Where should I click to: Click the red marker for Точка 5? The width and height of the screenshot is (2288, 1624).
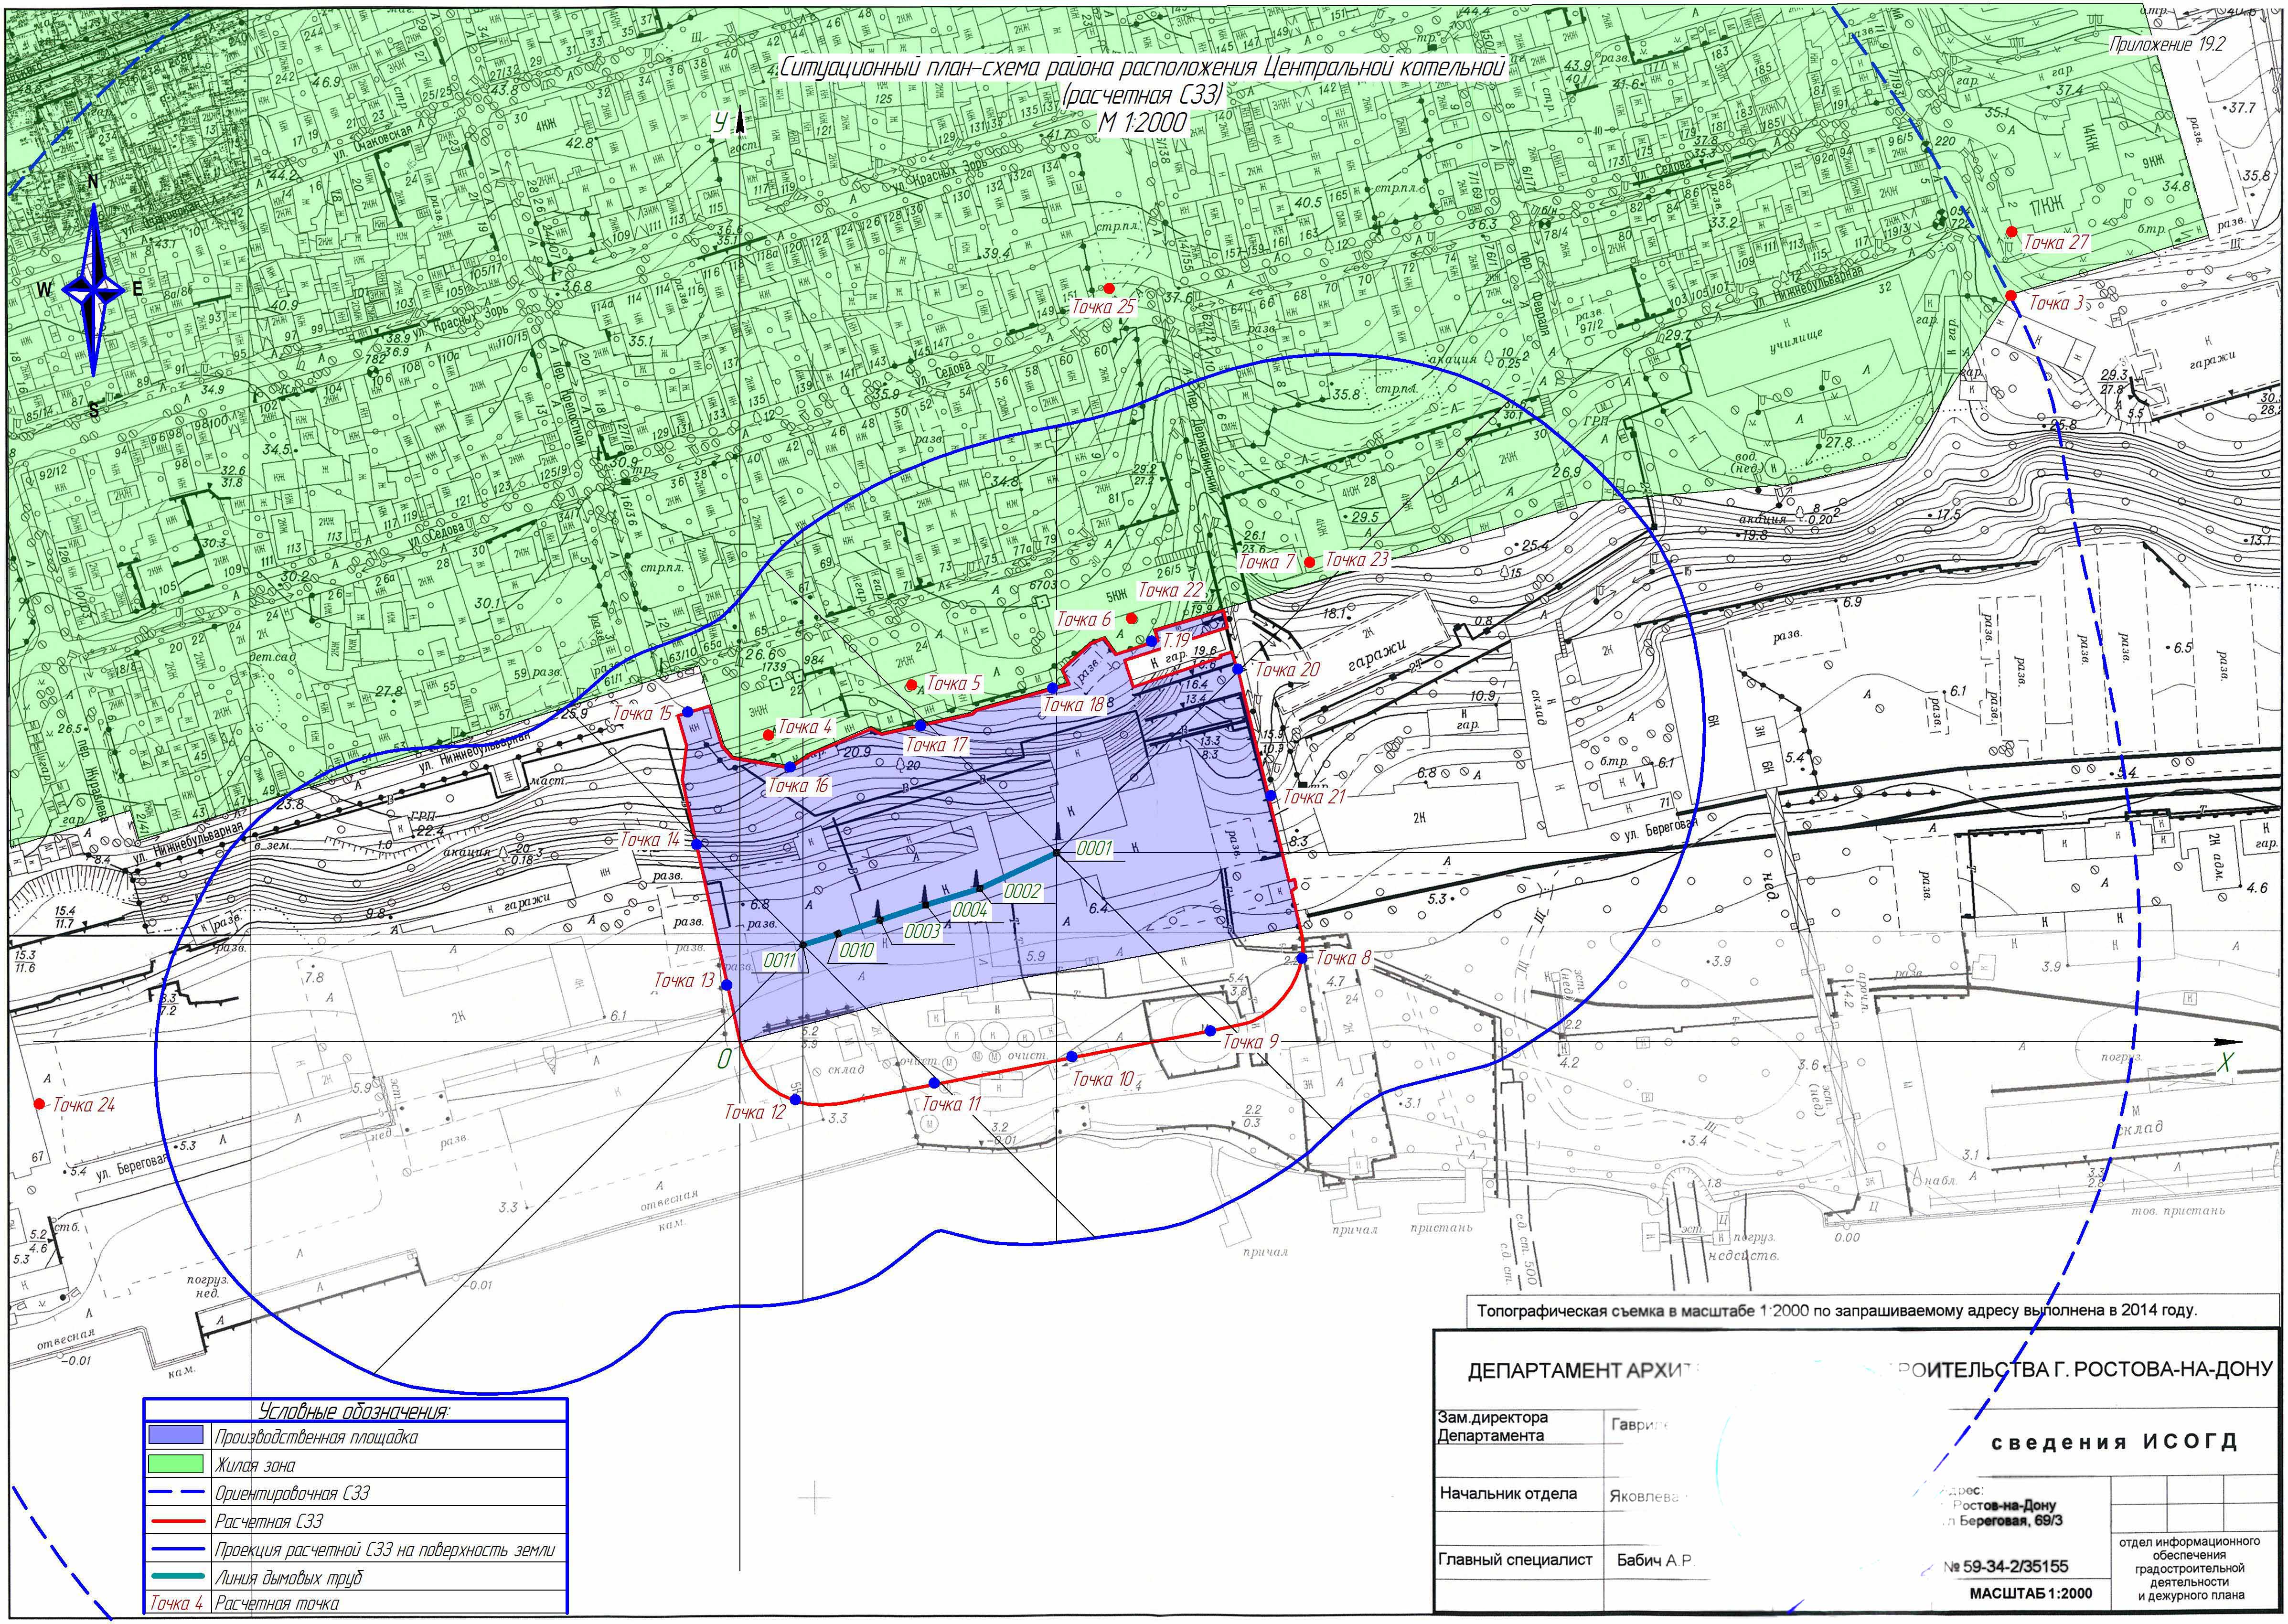pyautogui.click(x=911, y=685)
